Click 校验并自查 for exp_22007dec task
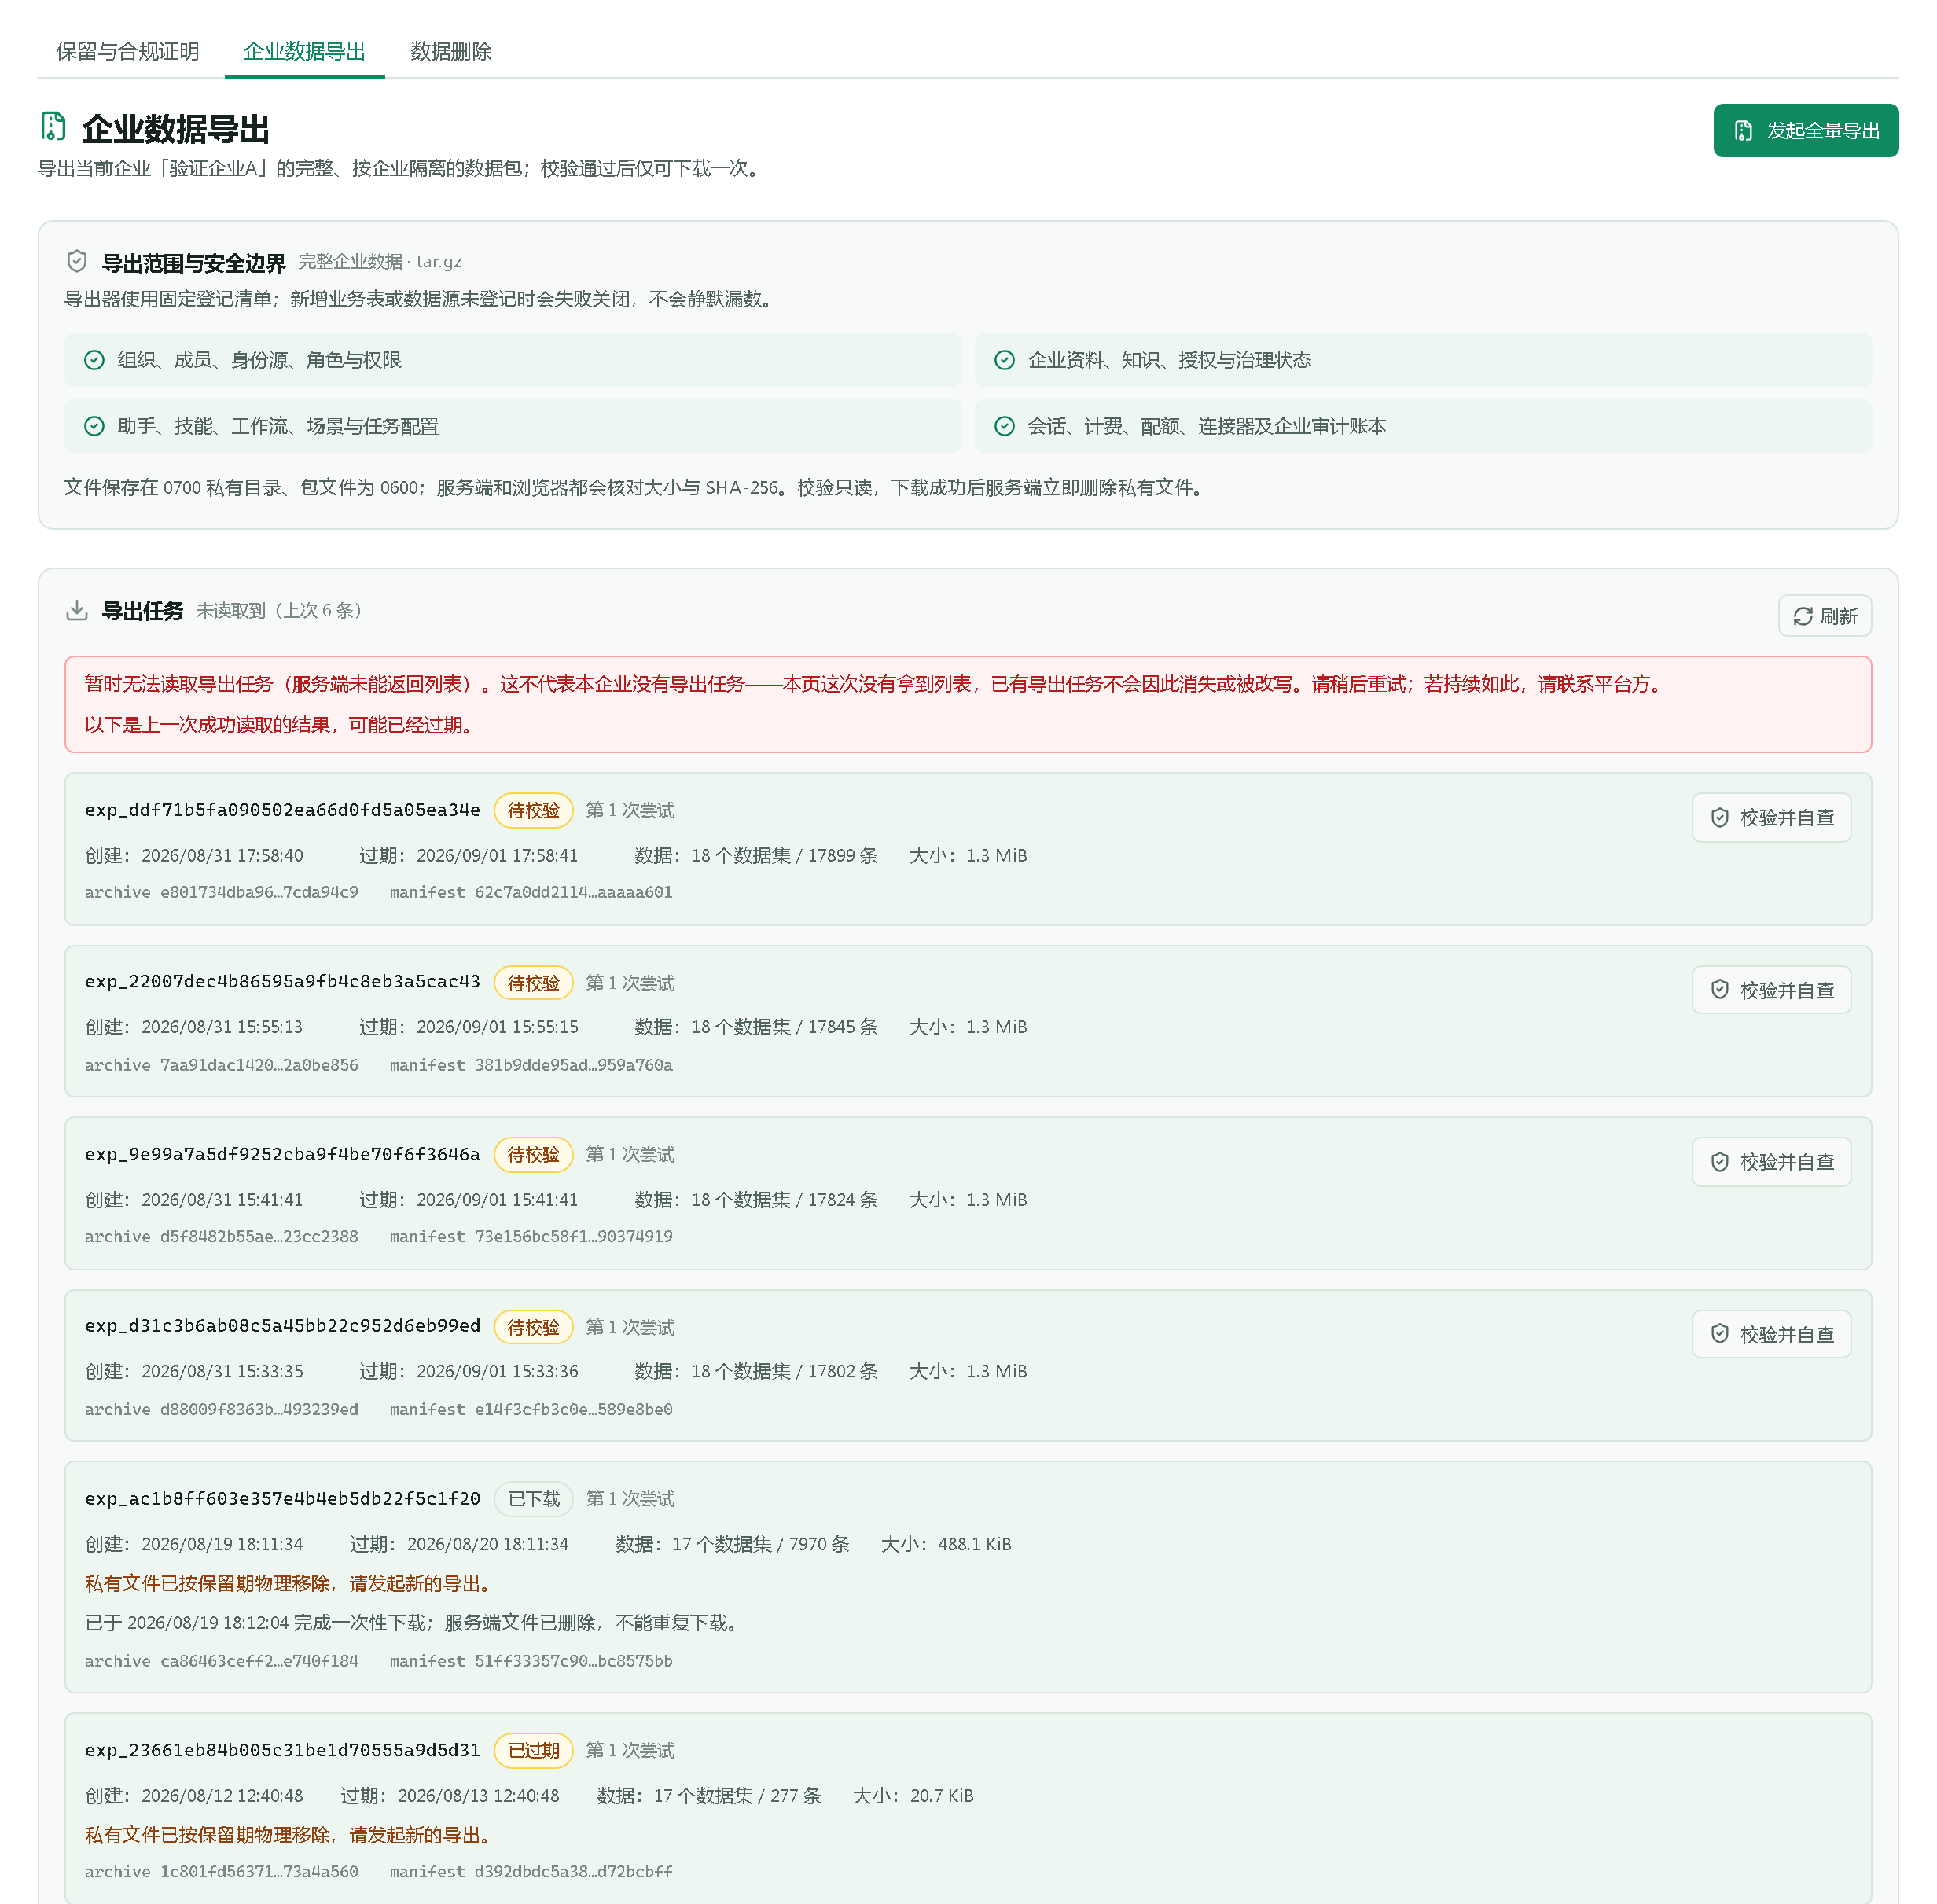This screenshot has height=1904, width=1937. coord(1771,990)
